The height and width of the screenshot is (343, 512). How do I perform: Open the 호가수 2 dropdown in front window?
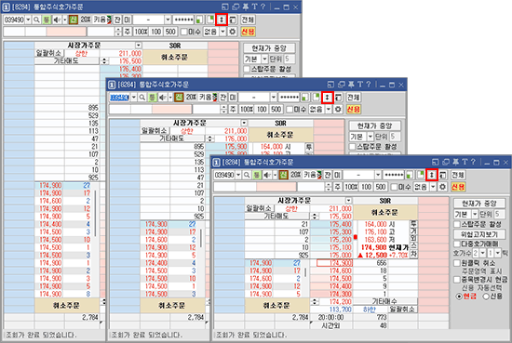coord(482,253)
